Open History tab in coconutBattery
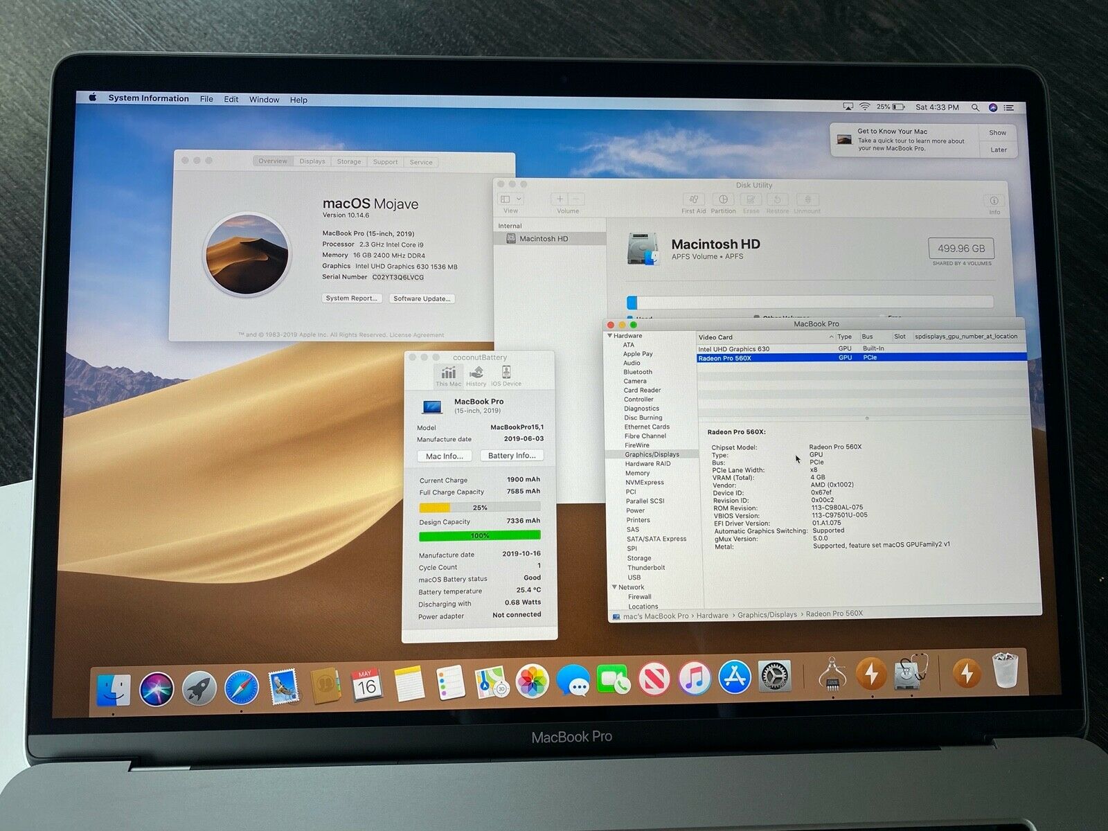 click(476, 376)
